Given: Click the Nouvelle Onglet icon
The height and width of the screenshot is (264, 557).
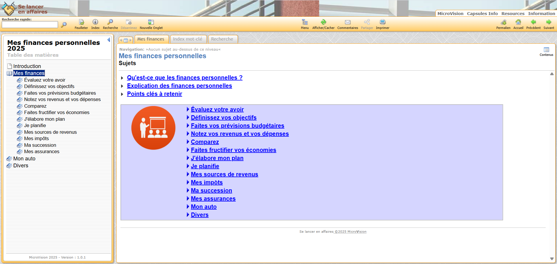Looking at the screenshot, I should point(151,22).
